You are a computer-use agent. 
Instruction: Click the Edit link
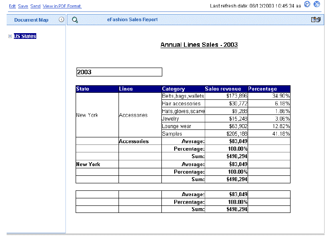coord(12,6)
